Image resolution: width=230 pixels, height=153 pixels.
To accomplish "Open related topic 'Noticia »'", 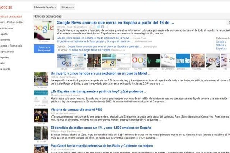I will pos(221,45).
